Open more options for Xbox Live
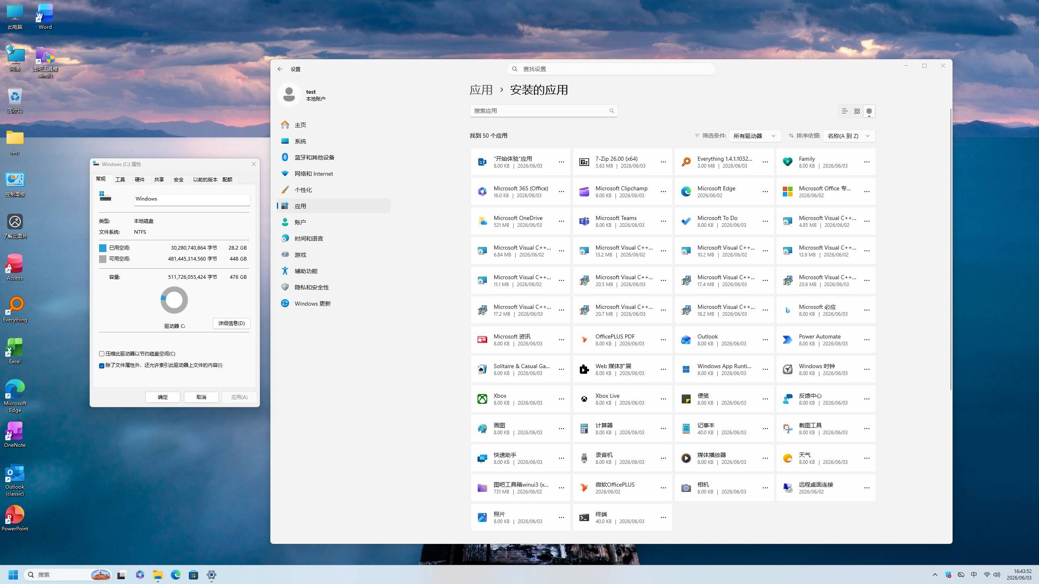1039x584 pixels. (663, 399)
